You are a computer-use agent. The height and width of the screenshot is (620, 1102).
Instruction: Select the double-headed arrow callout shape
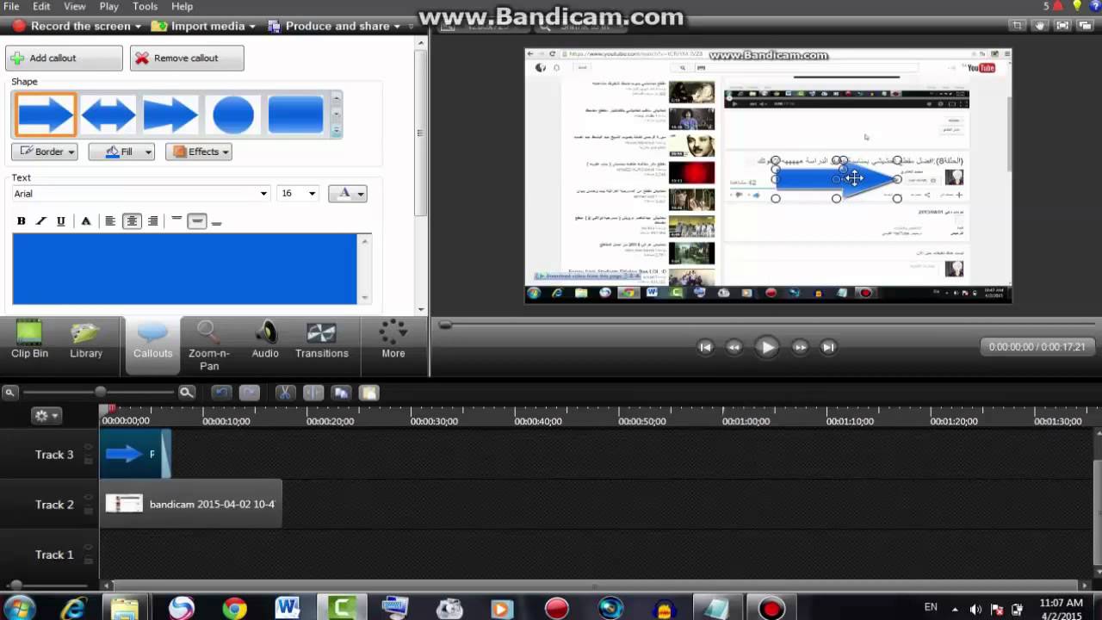click(x=108, y=115)
